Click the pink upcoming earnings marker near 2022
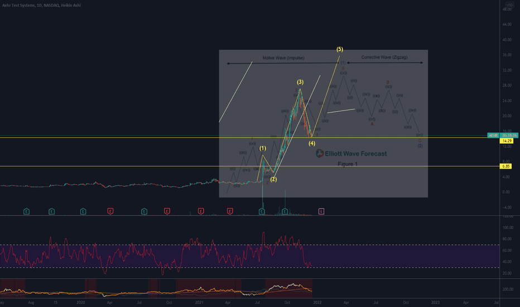This screenshot has width=520, height=307. click(x=321, y=211)
